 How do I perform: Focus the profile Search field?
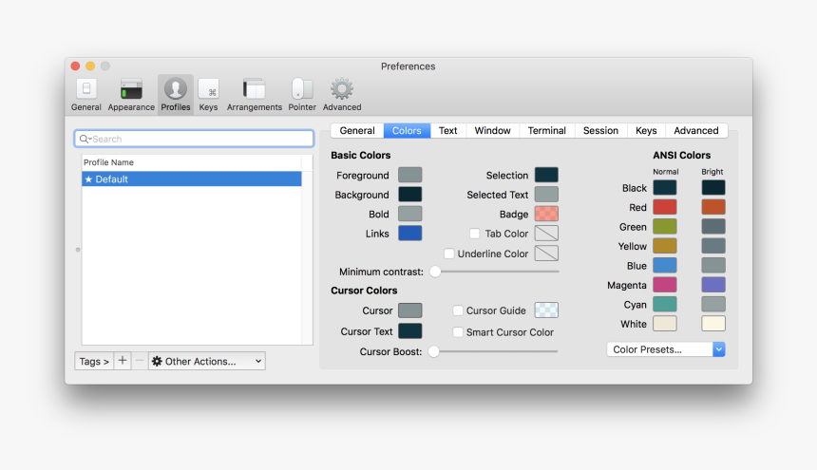(x=194, y=139)
